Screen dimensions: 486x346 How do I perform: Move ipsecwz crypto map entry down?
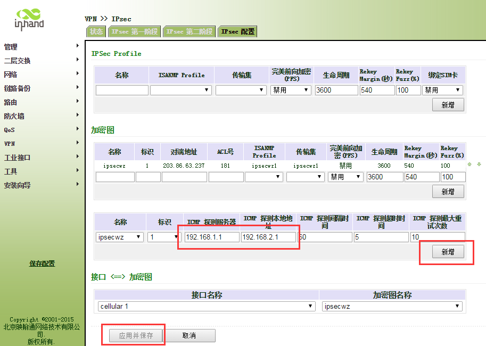pyautogui.click(x=479, y=164)
